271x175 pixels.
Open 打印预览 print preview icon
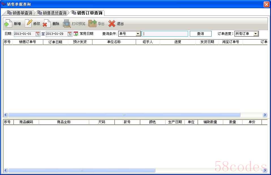pos(67,24)
